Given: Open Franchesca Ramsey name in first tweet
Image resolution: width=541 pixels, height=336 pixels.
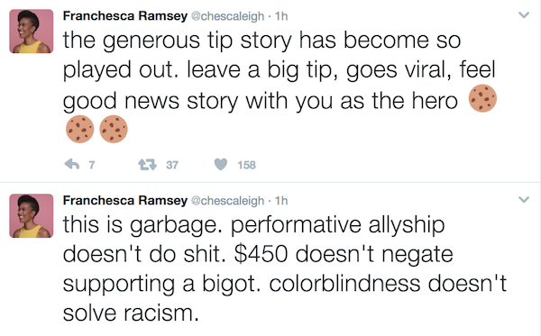Looking at the screenshot, I should [125, 16].
